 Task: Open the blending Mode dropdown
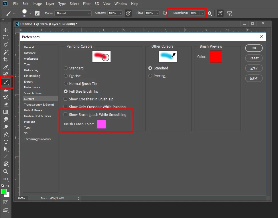73,13
